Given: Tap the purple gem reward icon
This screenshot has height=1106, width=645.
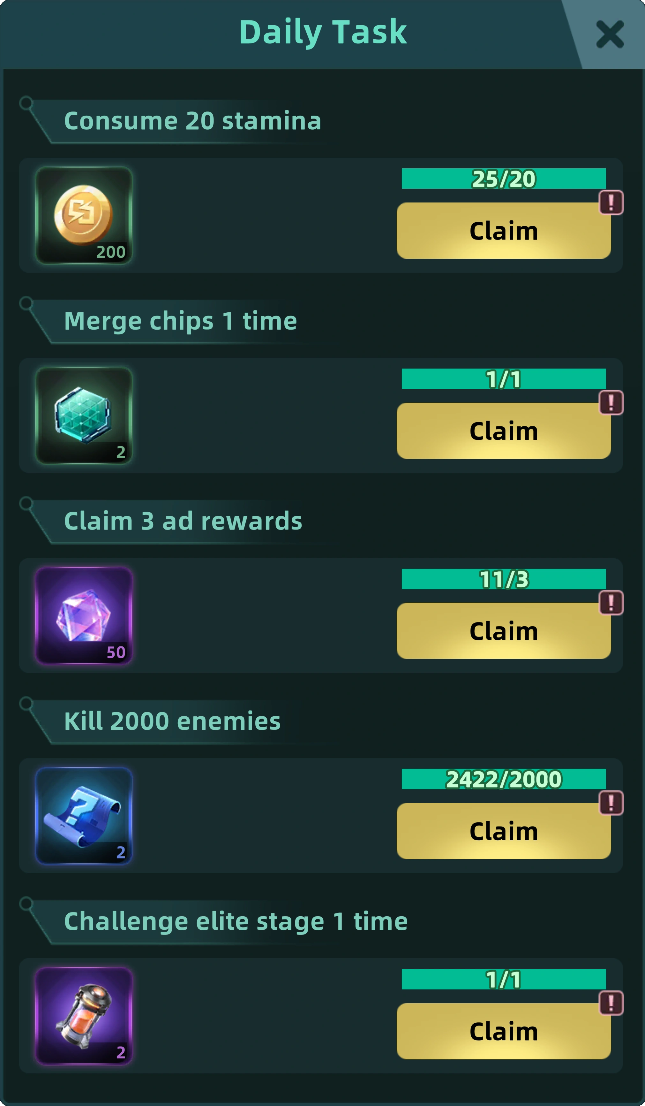Looking at the screenshot, I should (83, 616).
